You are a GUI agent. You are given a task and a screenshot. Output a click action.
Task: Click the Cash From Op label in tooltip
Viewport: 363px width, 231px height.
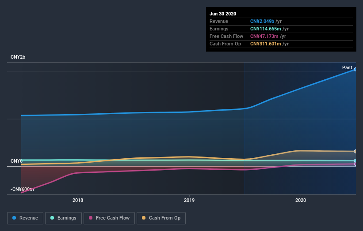pyautogui.click(x=225, y=44)
